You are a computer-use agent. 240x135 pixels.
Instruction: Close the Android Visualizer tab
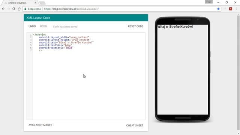pos(35,3)
